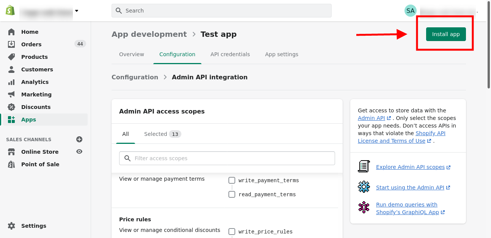This screenshot has width=491, height=238.
Task: Click the Marketing megaphone icon
Action: [x=11, y=95]
